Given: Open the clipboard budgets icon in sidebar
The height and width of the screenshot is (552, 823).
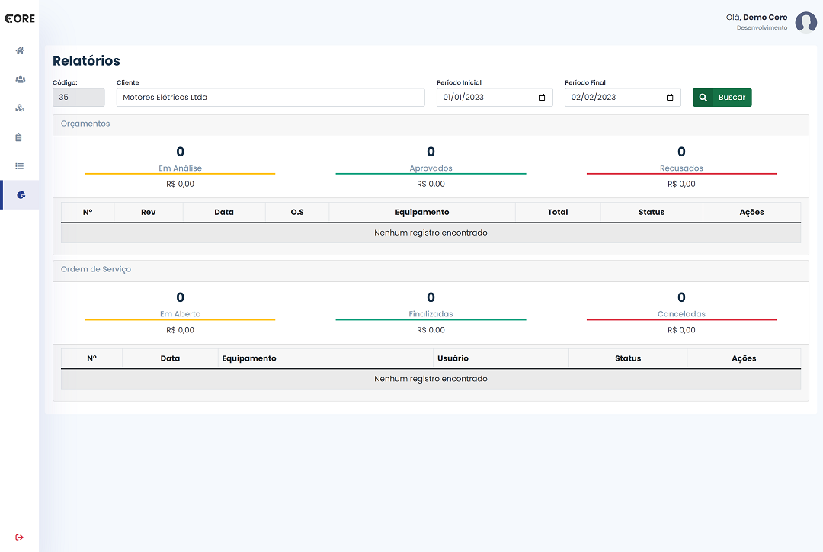Looking at the screenshot, I should [x=19, y=137].
